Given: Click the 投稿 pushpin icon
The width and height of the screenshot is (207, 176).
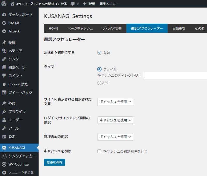Looking at the screenshot, I should pyautogui.click(x=4, y=42).
